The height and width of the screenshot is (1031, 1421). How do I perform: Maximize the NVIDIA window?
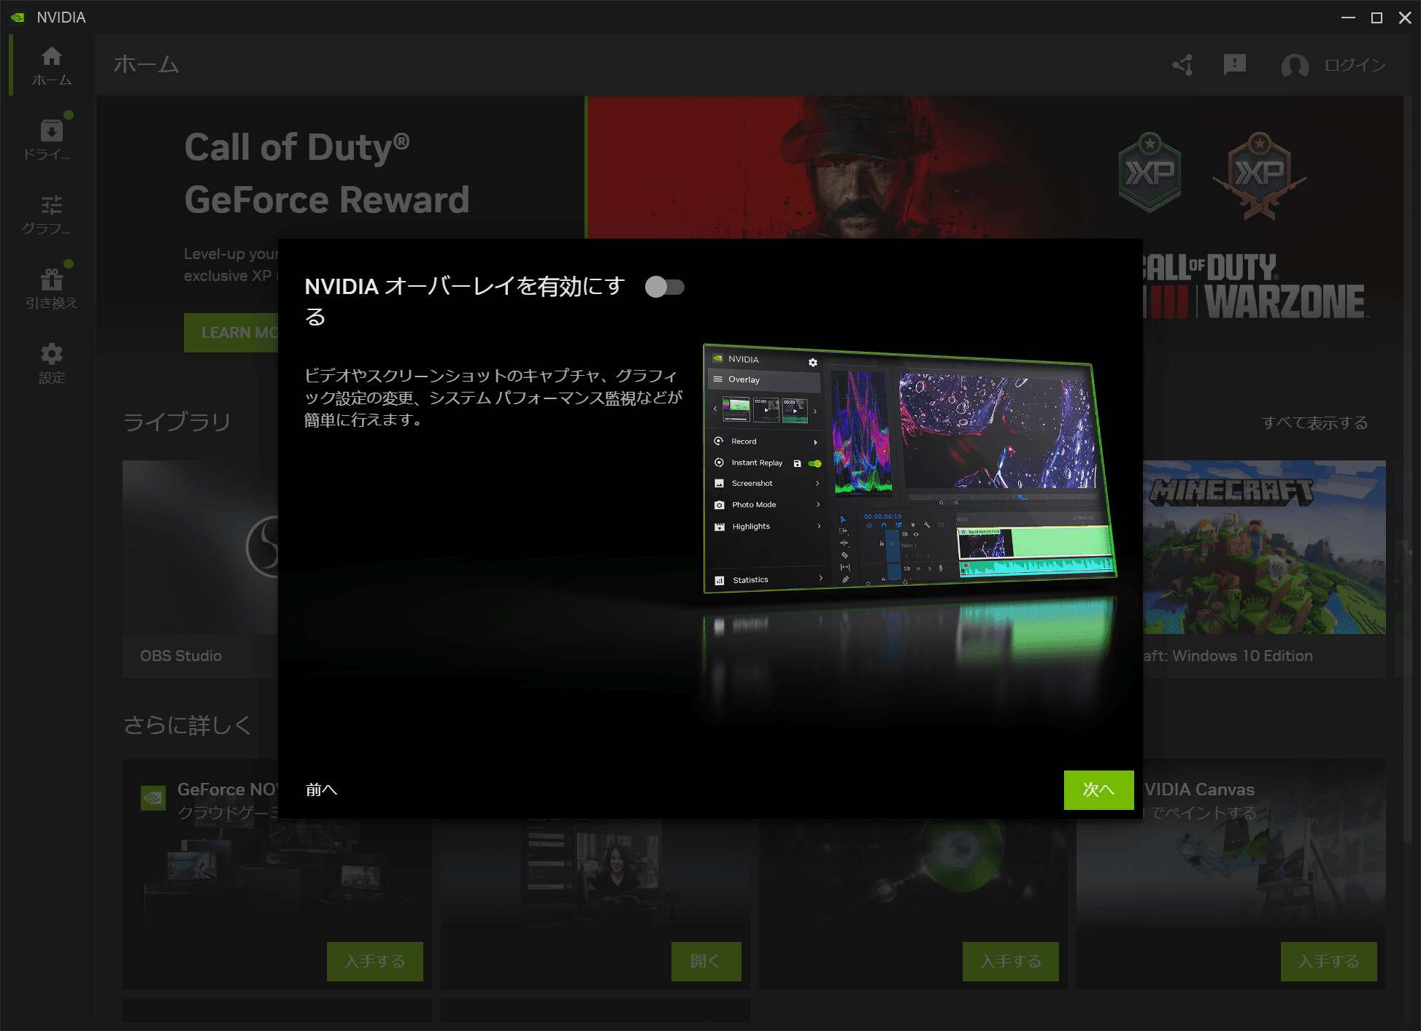(x=1376, y=18)
